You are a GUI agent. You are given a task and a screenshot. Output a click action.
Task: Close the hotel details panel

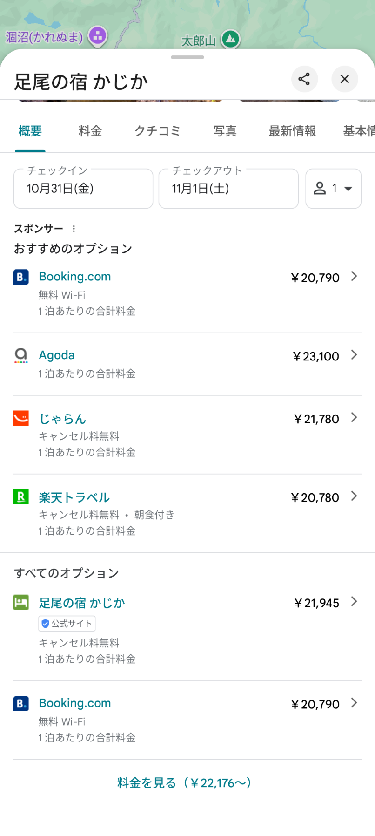point(344,79)
